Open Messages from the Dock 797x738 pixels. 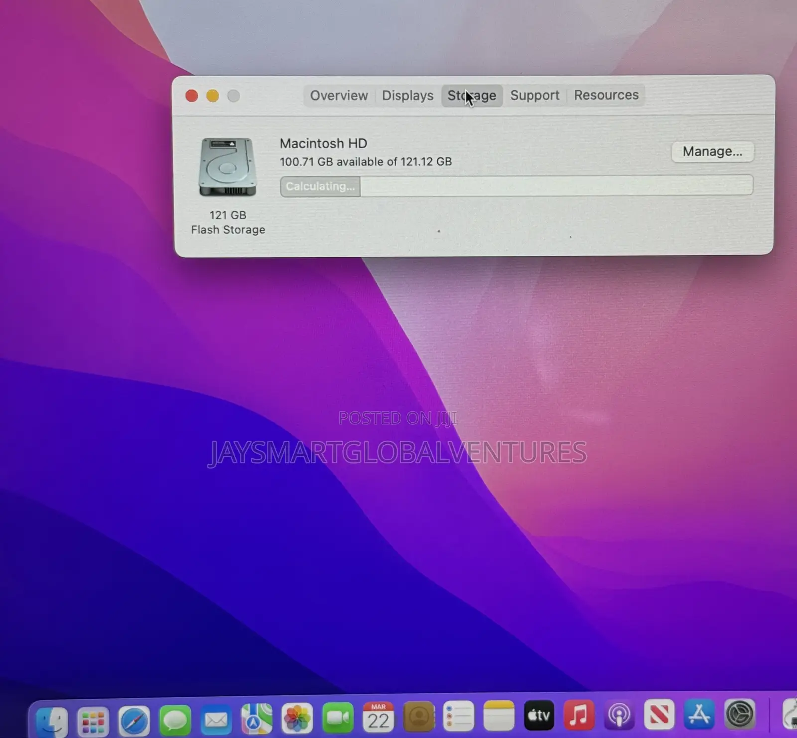[x=175, y=720]
